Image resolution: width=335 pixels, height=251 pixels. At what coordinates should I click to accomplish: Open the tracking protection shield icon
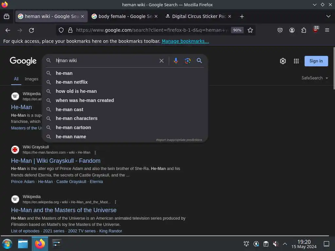tap(61, 30)
